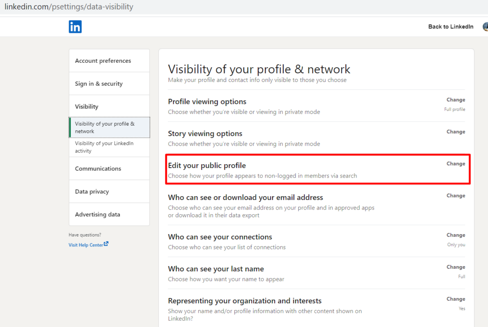Click the 'Full profile' value text
The height and width of the screenshot is (327, 488).
(x=455, y=109)
